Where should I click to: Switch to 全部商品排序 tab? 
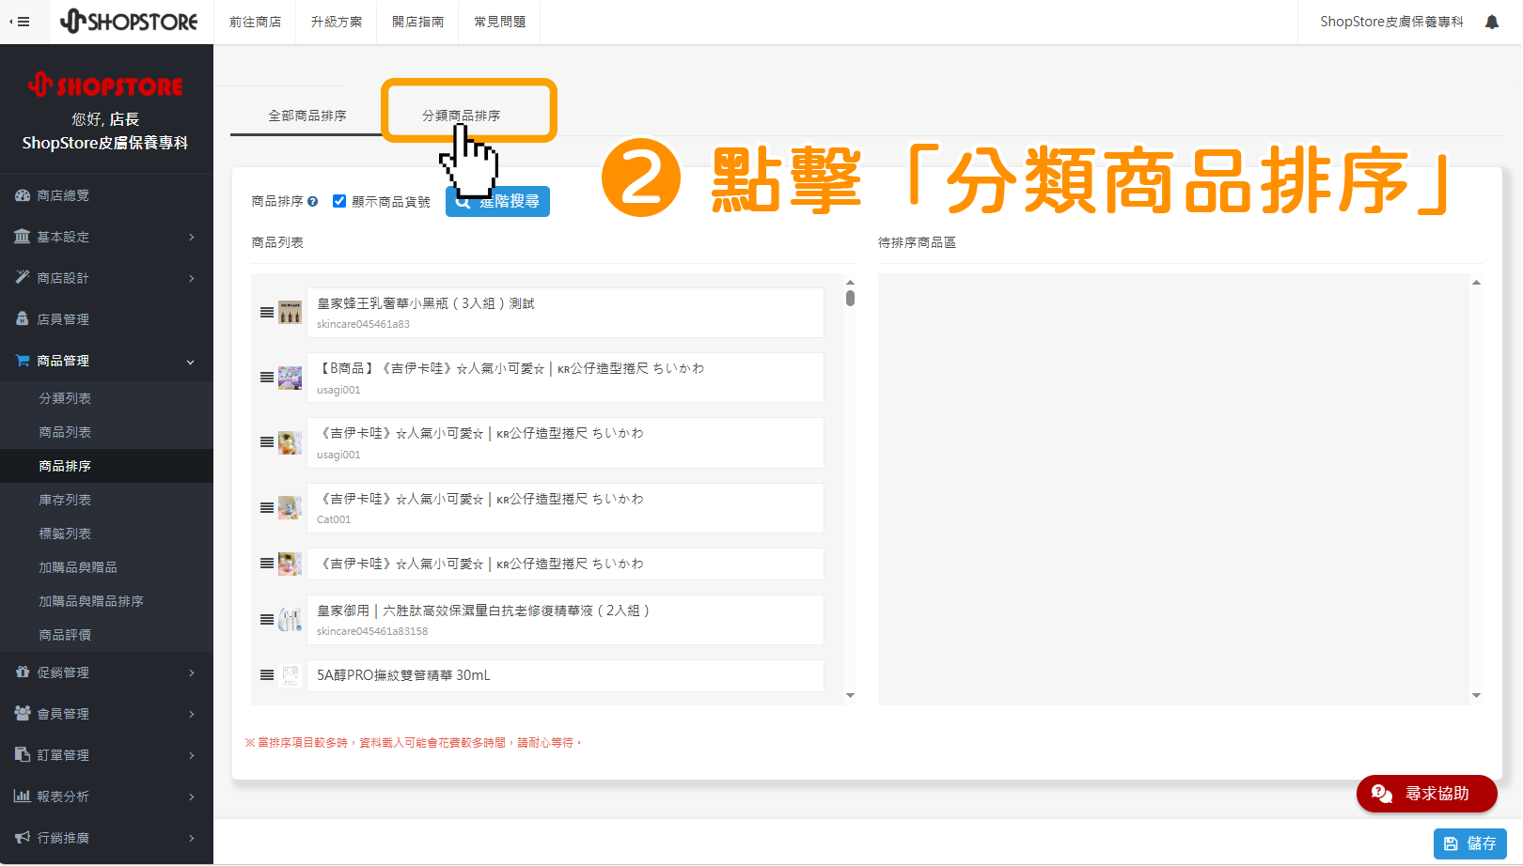[307, 116]
